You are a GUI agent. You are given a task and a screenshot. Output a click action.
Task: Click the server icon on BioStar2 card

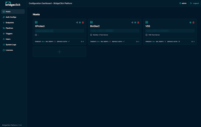91,22
